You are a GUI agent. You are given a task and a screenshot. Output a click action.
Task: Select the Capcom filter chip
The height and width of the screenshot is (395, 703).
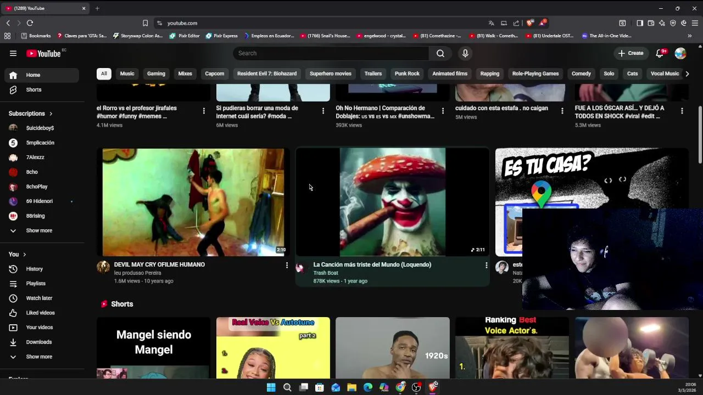click(214, 74)
